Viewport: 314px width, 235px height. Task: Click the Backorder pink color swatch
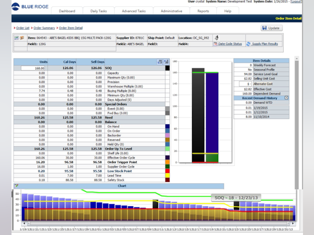tap(167, 135)
